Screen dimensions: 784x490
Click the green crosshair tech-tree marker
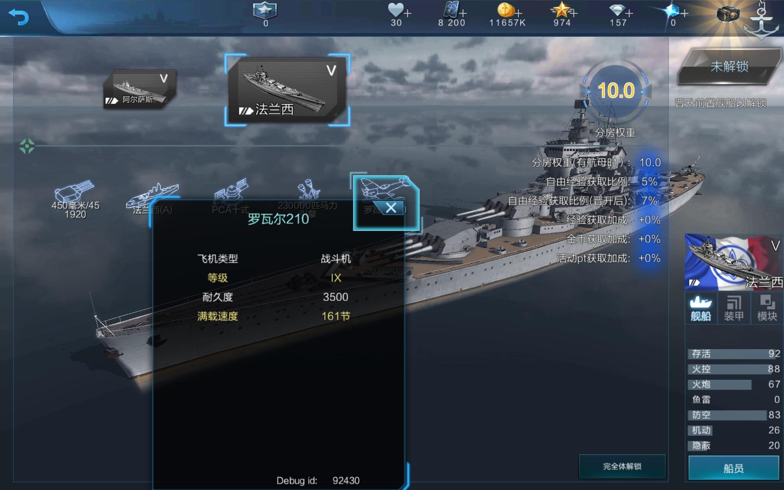[x=27, y=146]
